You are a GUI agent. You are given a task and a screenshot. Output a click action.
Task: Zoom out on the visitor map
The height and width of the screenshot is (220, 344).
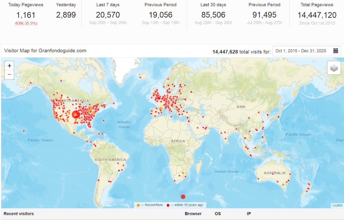9,75
